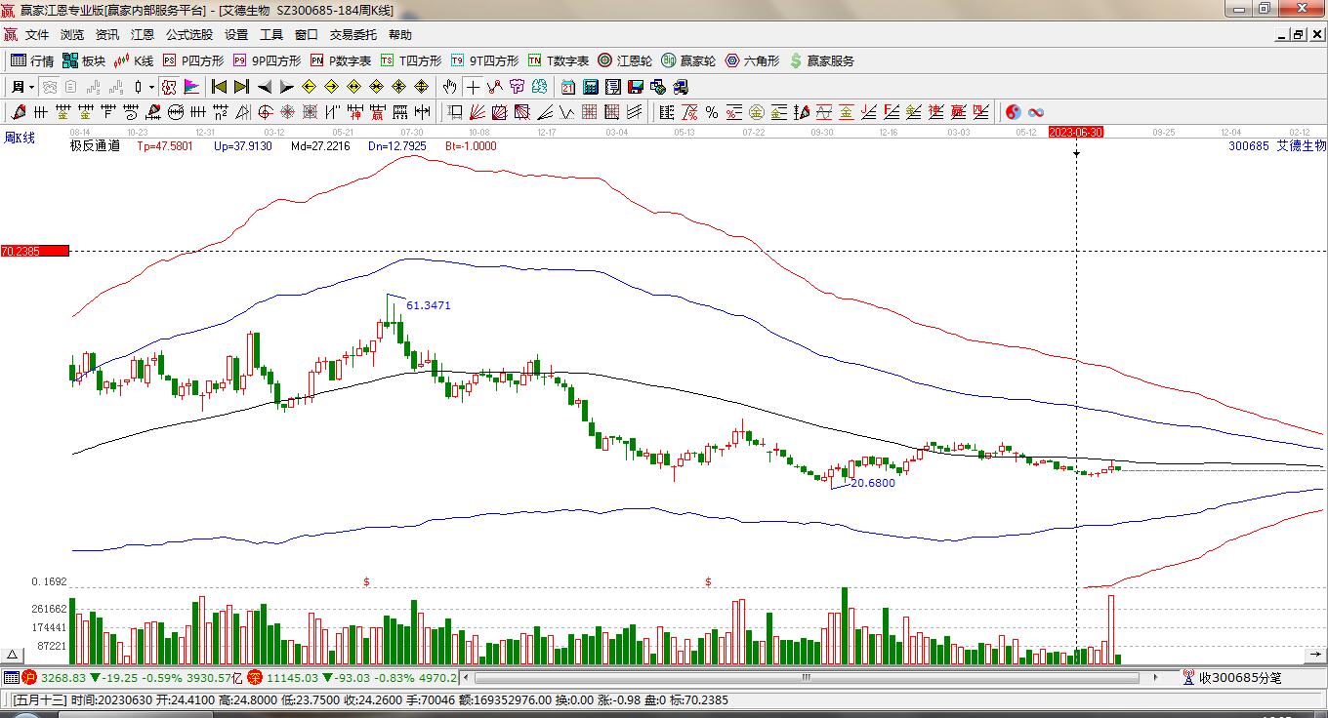
Task: Click the 收300685分笔 button
Action: pyautogui.click(x=1230, y=677)
